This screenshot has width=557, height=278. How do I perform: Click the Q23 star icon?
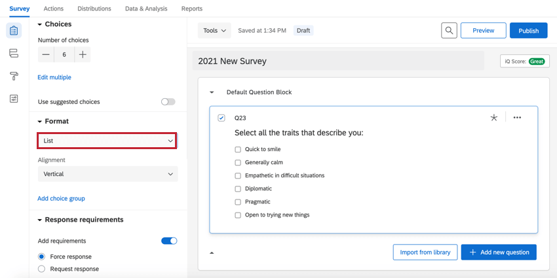pos(493,118)
